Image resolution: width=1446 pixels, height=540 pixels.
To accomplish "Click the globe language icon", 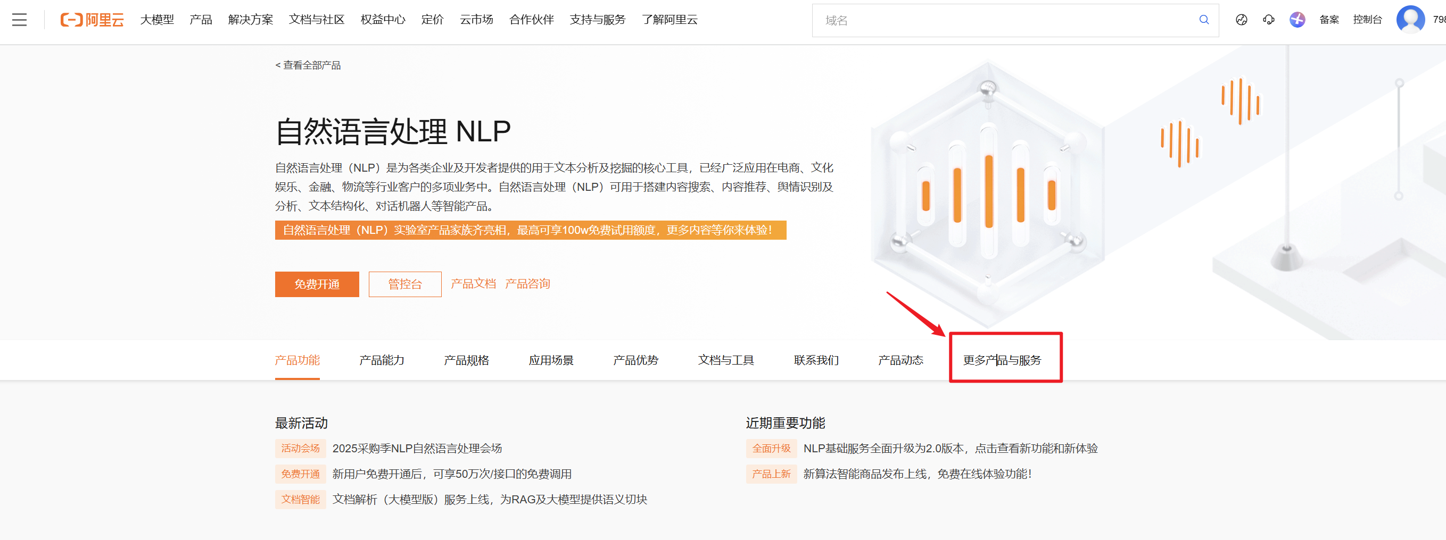I will (1241, 20).
